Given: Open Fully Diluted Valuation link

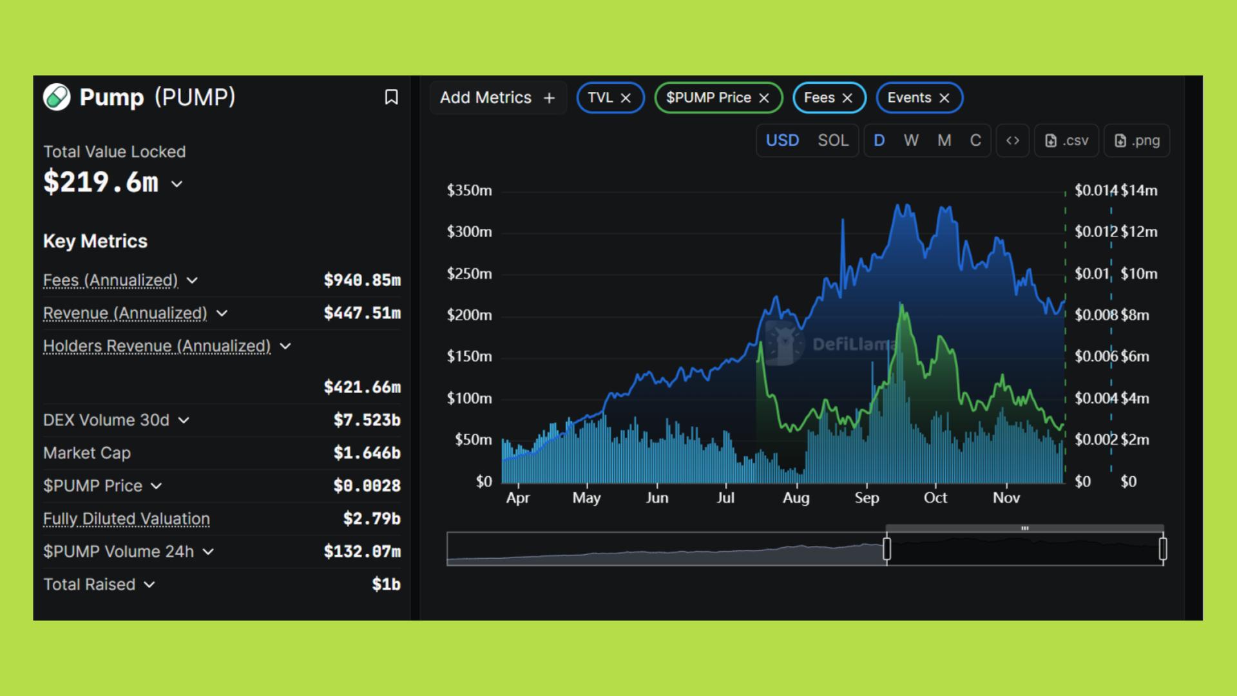Looking at the screenshot, I should 126,519.
